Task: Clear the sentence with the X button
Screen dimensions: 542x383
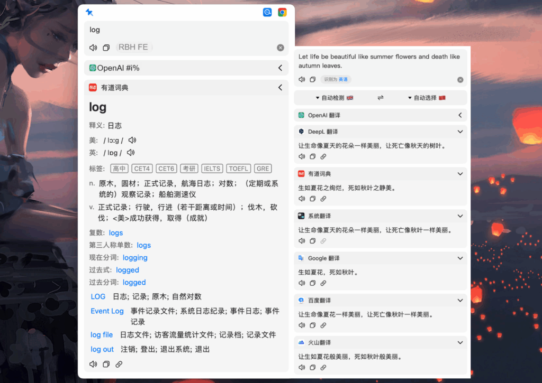Action: click(x=460, y=79)
